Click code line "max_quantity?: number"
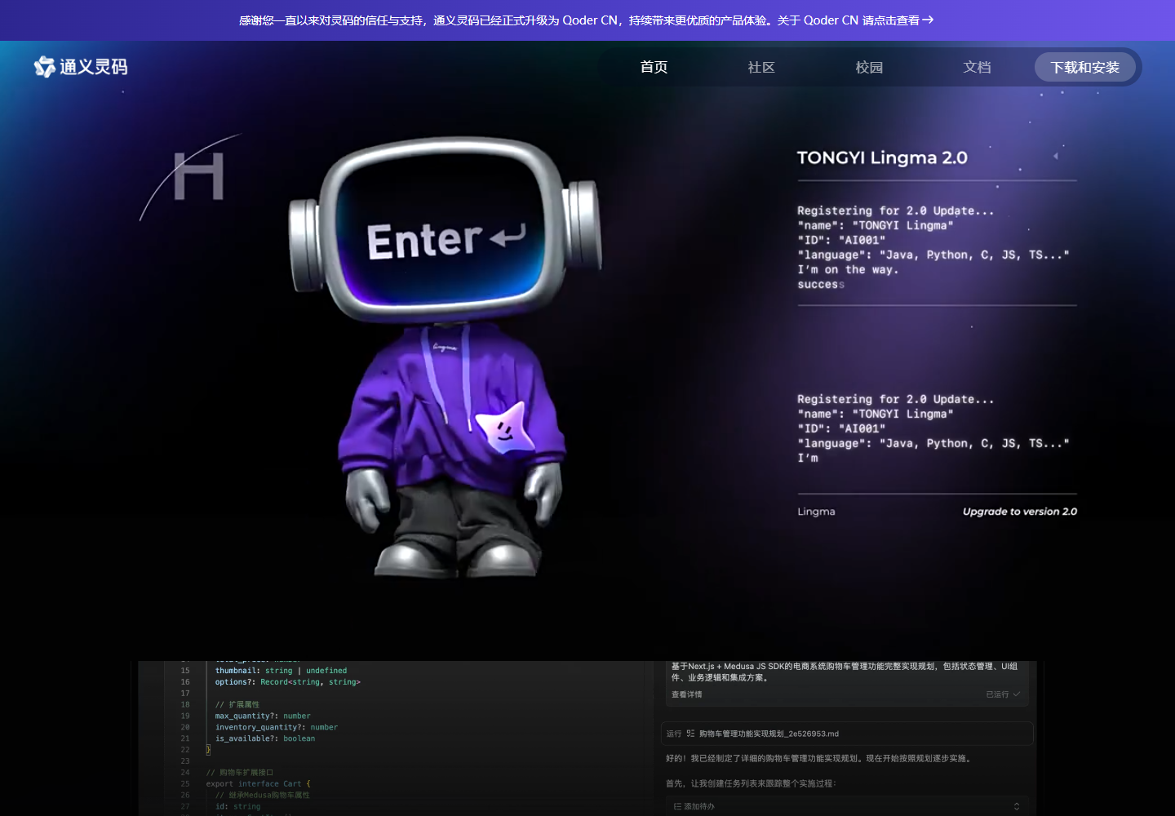Image resolution: width=1175 pixels, height=816 pixels. pos(263,716)
